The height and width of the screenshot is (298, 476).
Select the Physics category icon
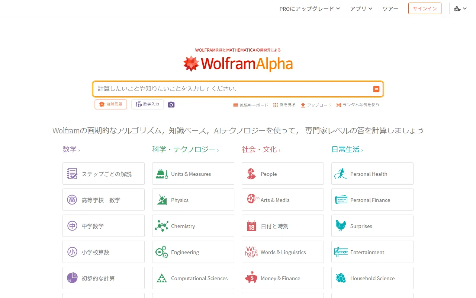[x=161, y=200]
